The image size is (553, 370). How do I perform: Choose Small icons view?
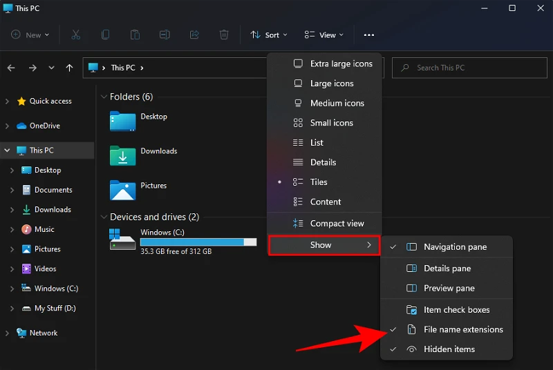(x=324, y=123)
